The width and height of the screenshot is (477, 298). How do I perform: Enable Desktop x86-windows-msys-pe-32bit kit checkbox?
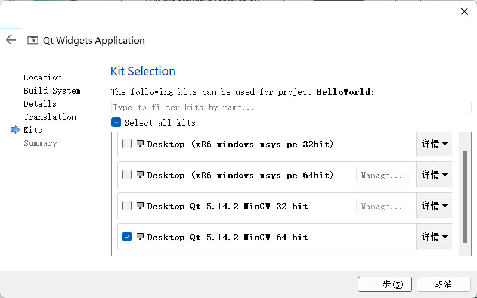[x=127, y=144]
